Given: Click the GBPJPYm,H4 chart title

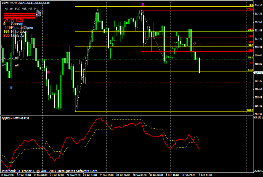Looking at the screenshot, I should click(9, 3).
